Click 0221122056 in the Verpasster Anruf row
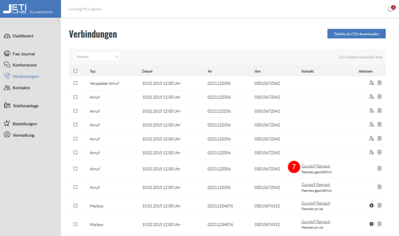Screen dimensions: 399x236 coord(219,83)
